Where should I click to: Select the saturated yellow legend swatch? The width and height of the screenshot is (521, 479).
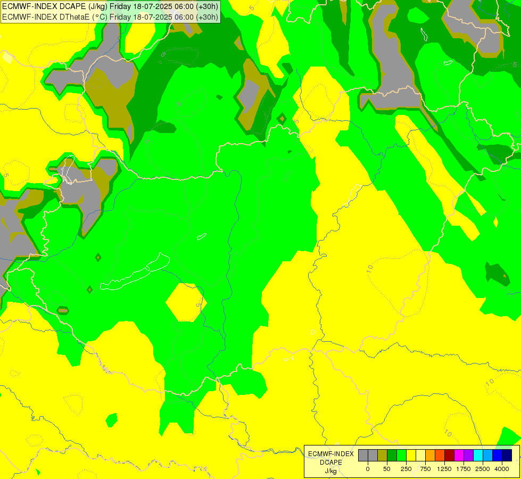[411, 456]
